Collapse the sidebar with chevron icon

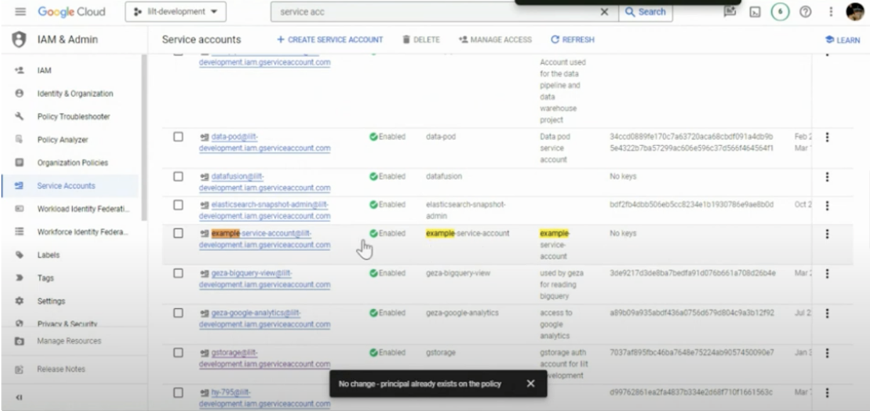pyautogui.click(x=20, y=398)
